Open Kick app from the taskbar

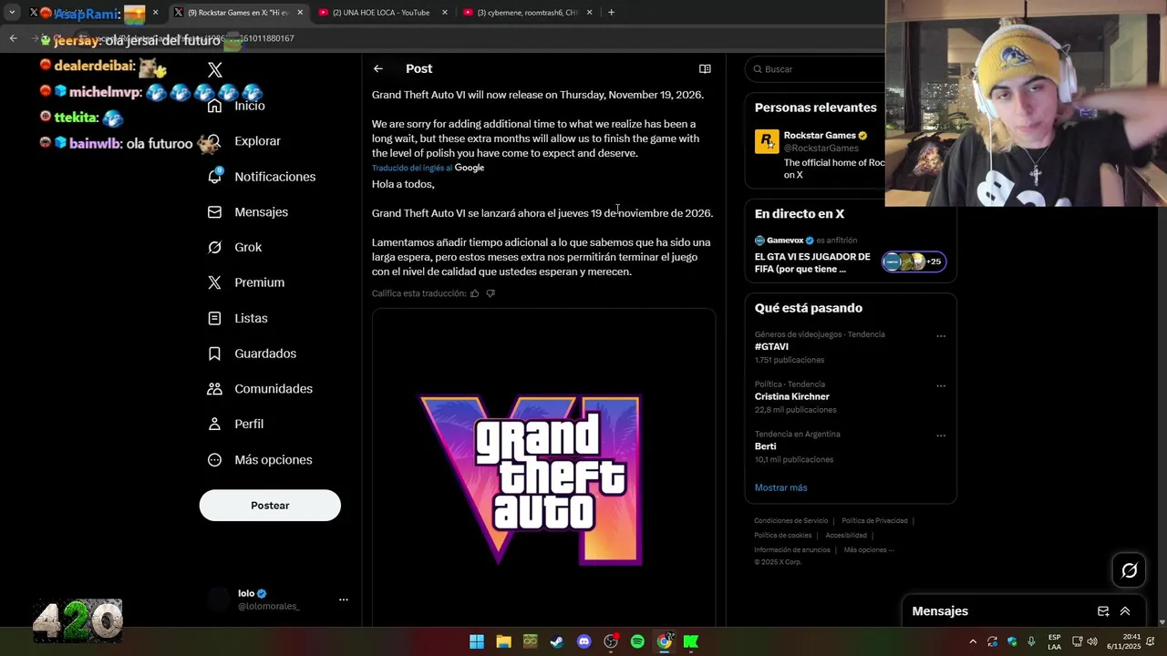691,642
